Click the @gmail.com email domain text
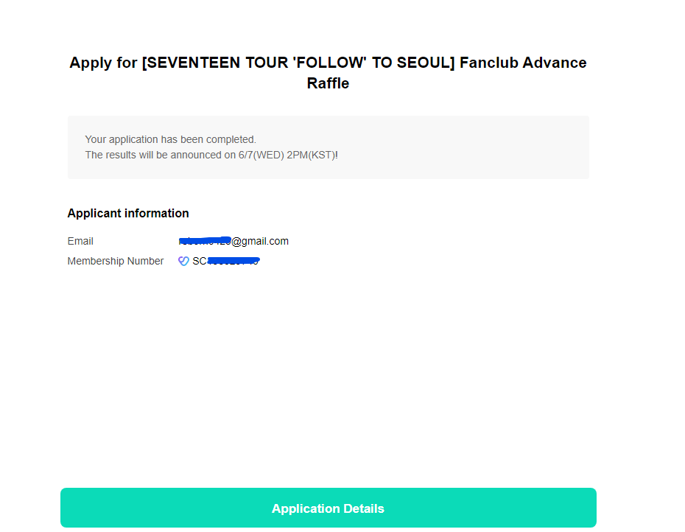Screen dimensions: 685x532 [x=260, y=241]
